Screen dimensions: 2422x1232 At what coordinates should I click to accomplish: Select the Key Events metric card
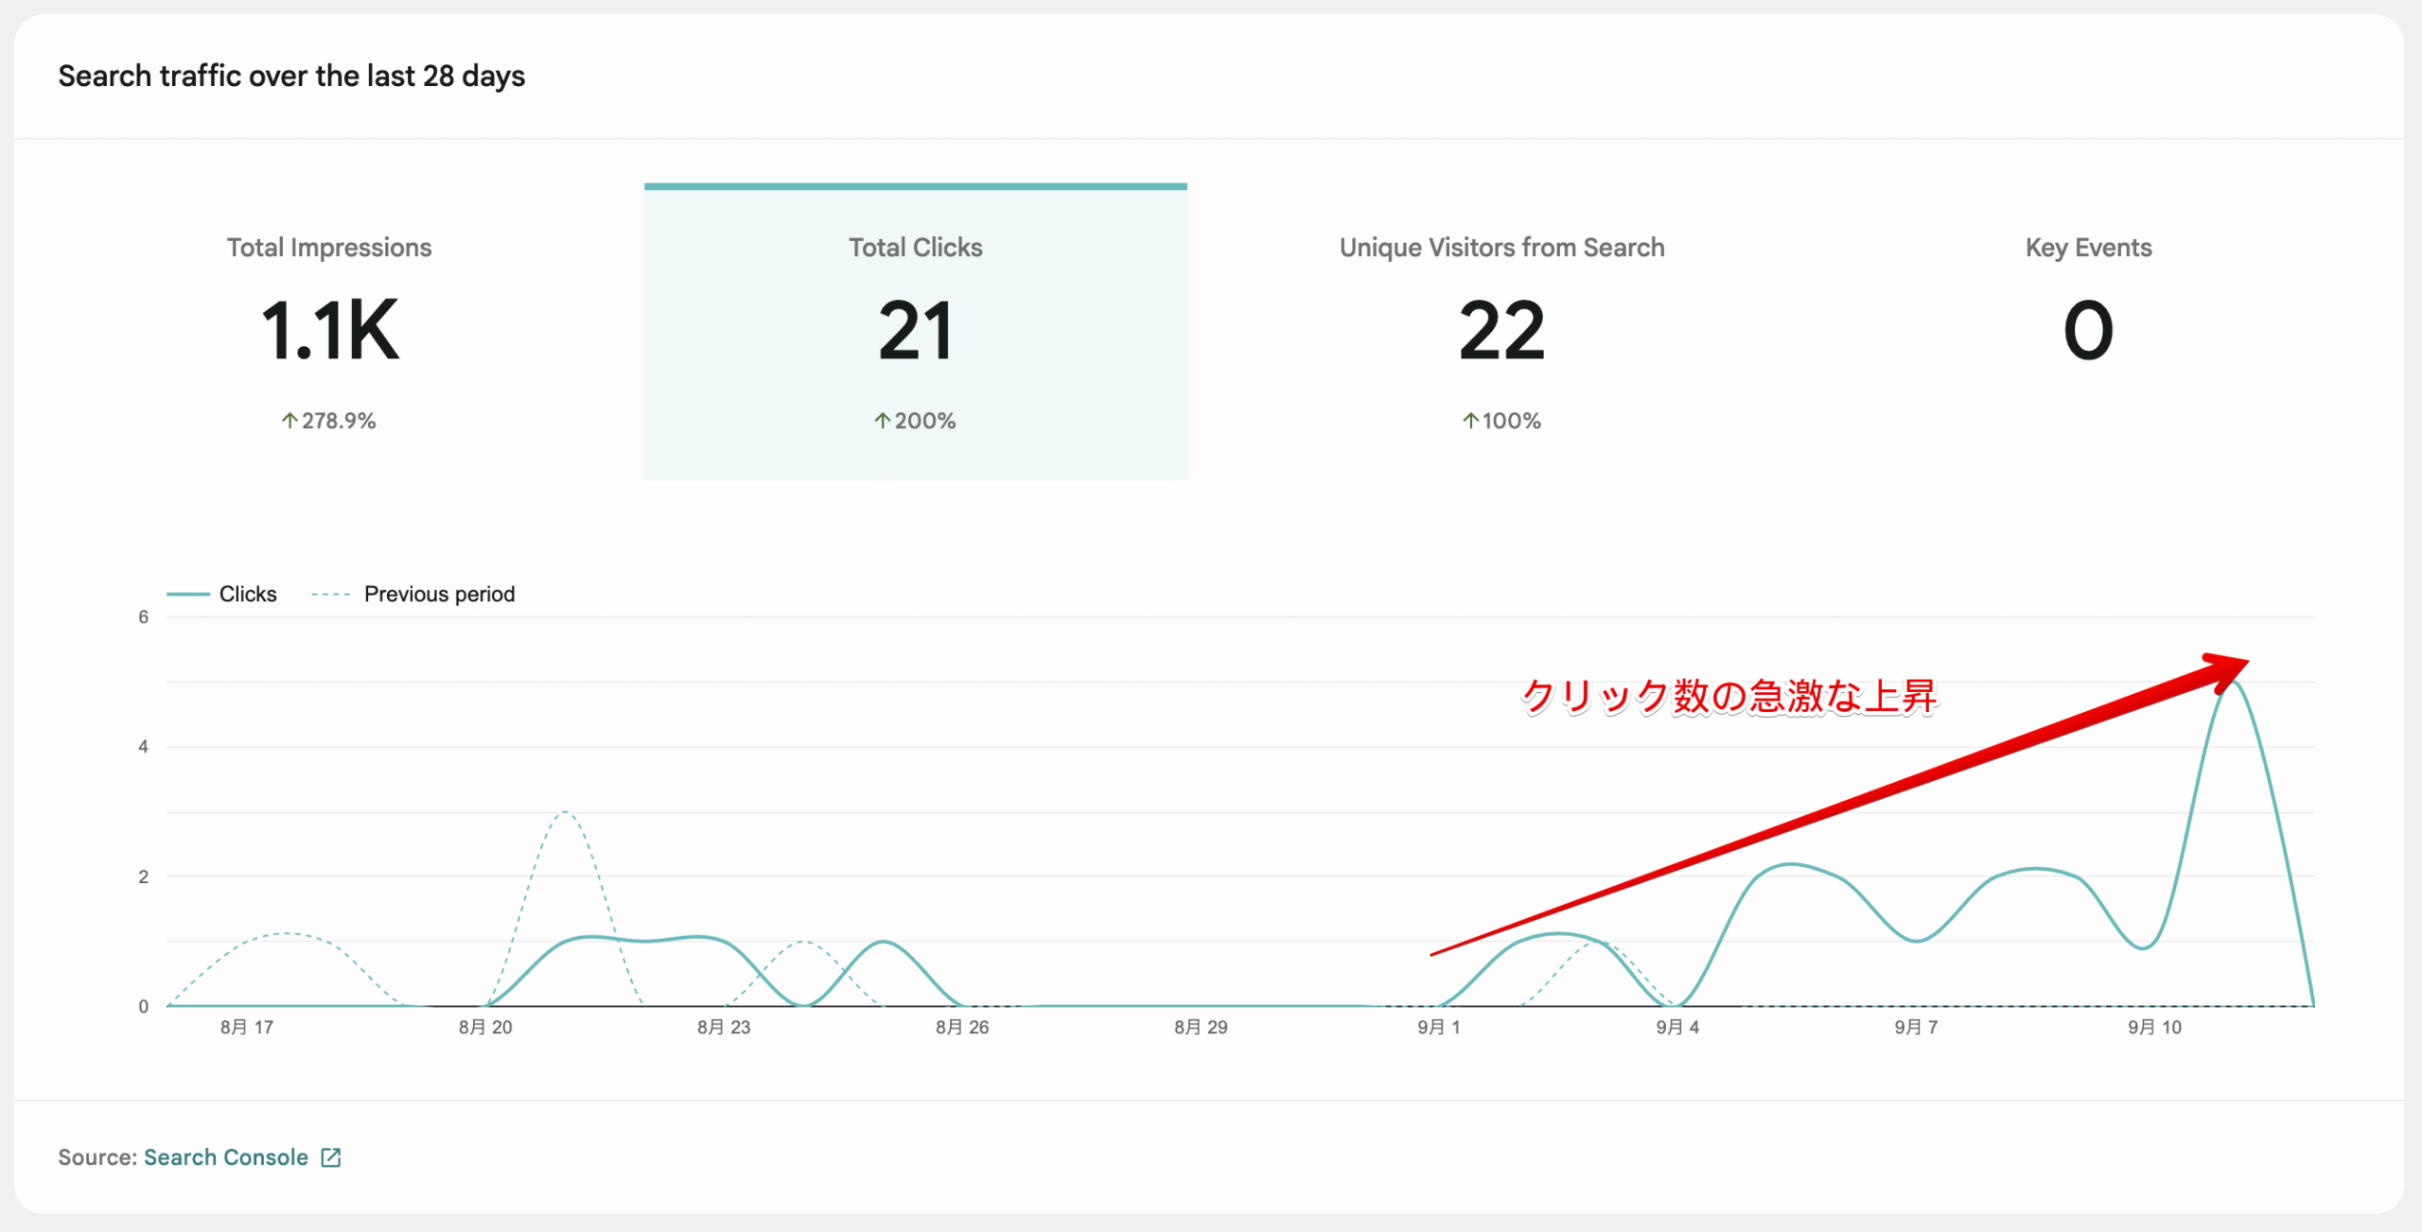2088,331
